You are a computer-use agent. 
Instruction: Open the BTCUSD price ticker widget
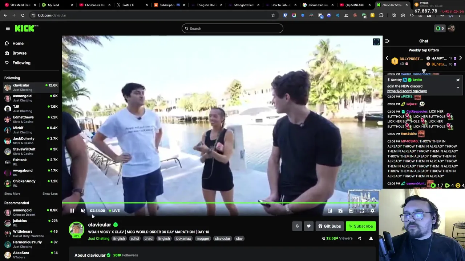coord(439,7)
